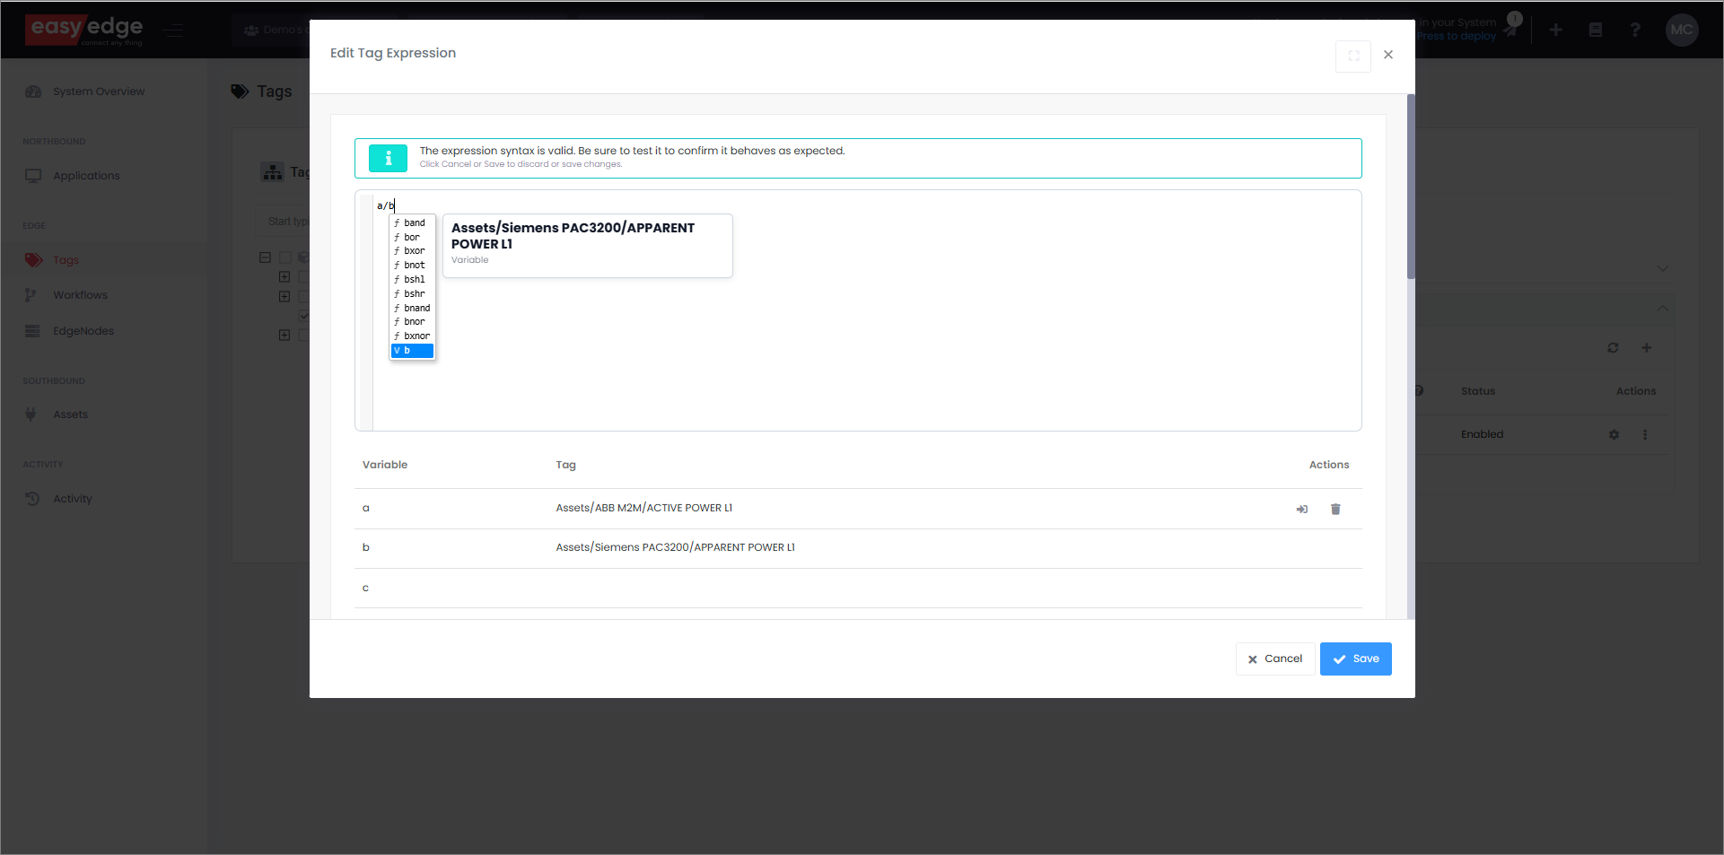Choose 'bxor' from the autocomplete list

(414, 251)
